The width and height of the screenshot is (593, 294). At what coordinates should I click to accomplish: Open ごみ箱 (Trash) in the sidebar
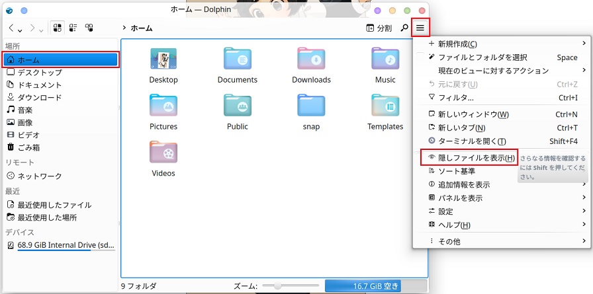(28, 147)
